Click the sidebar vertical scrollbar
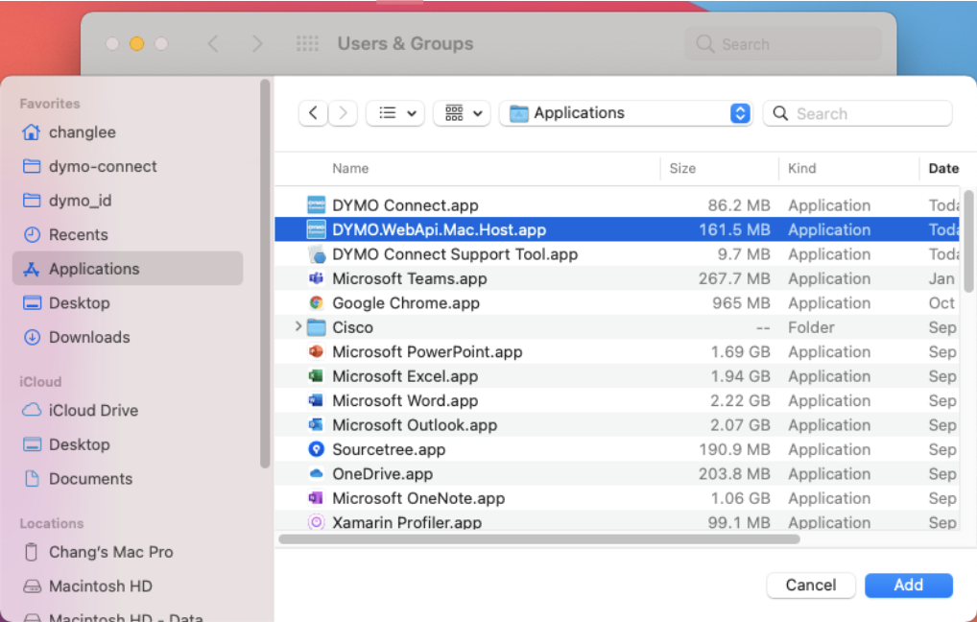This screenshot has height=622, width=977. 265,273
